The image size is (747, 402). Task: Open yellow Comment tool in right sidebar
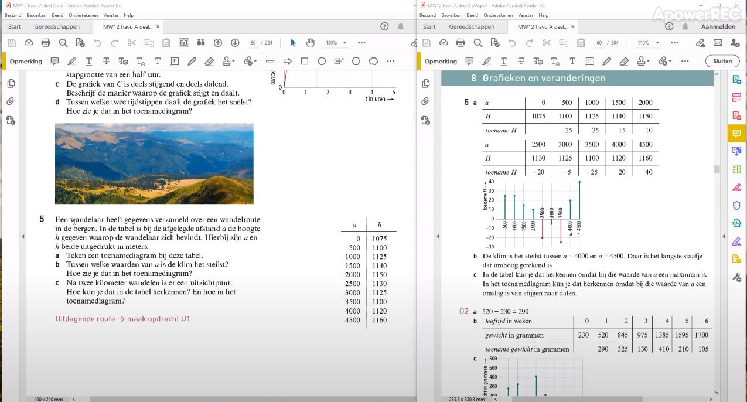click(736, 134)
